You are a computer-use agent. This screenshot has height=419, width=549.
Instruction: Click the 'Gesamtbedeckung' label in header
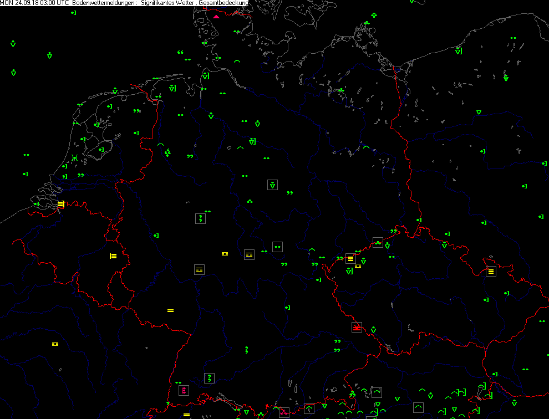click(223, 3)
